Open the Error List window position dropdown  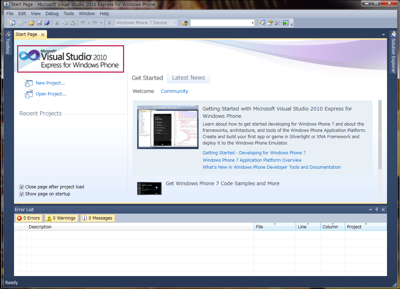371,210
